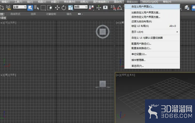Open the 组(G) menu
This screenshot has height=123, width=195.
[30, 2]
